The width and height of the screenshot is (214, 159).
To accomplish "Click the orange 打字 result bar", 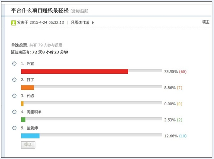I will [x=27, y=87].
